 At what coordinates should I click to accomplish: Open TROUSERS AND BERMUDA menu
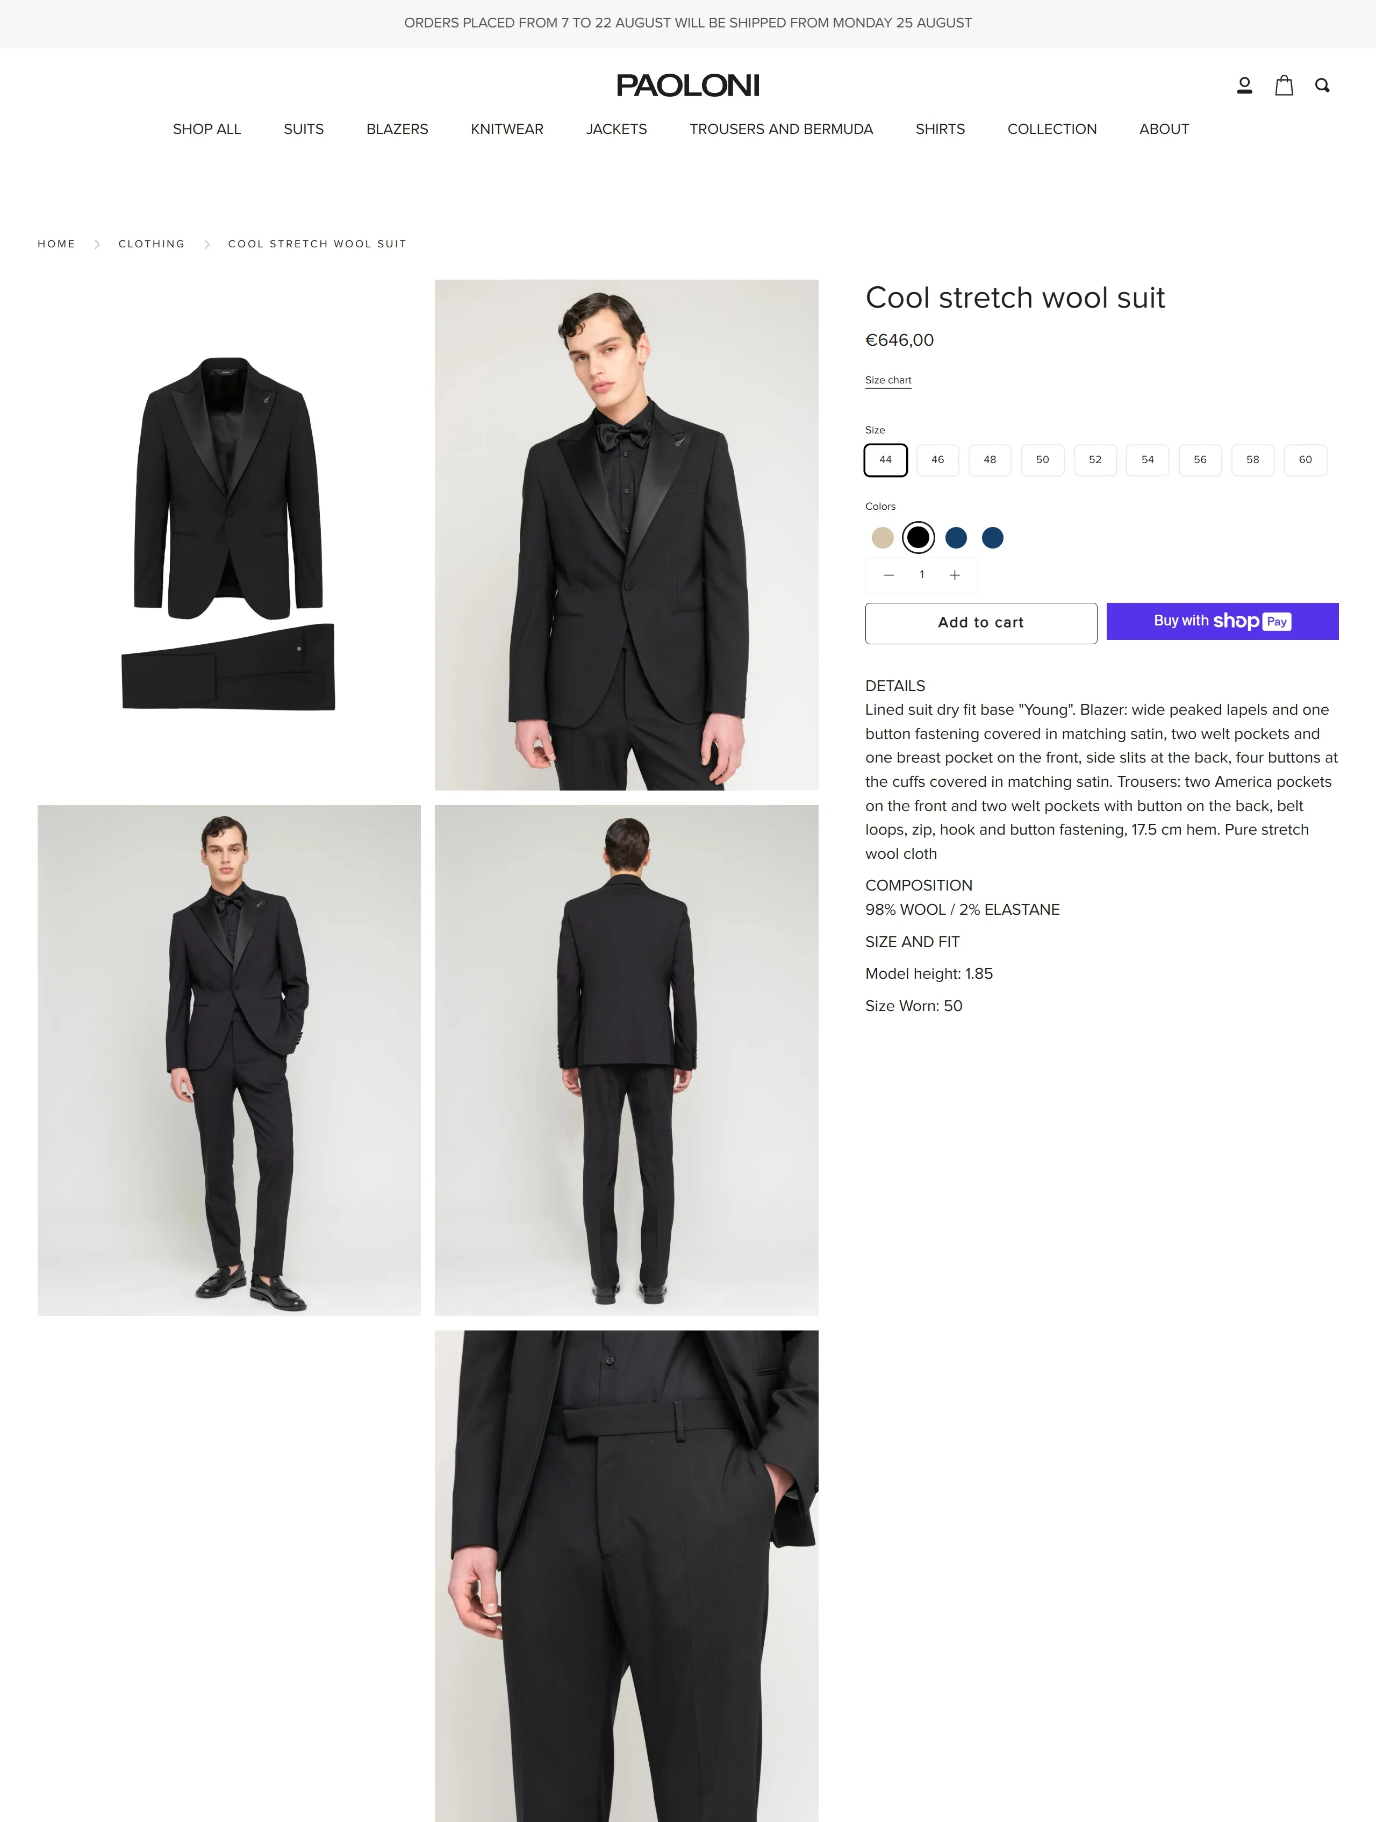pyautogui.click(x=780, y=129)
